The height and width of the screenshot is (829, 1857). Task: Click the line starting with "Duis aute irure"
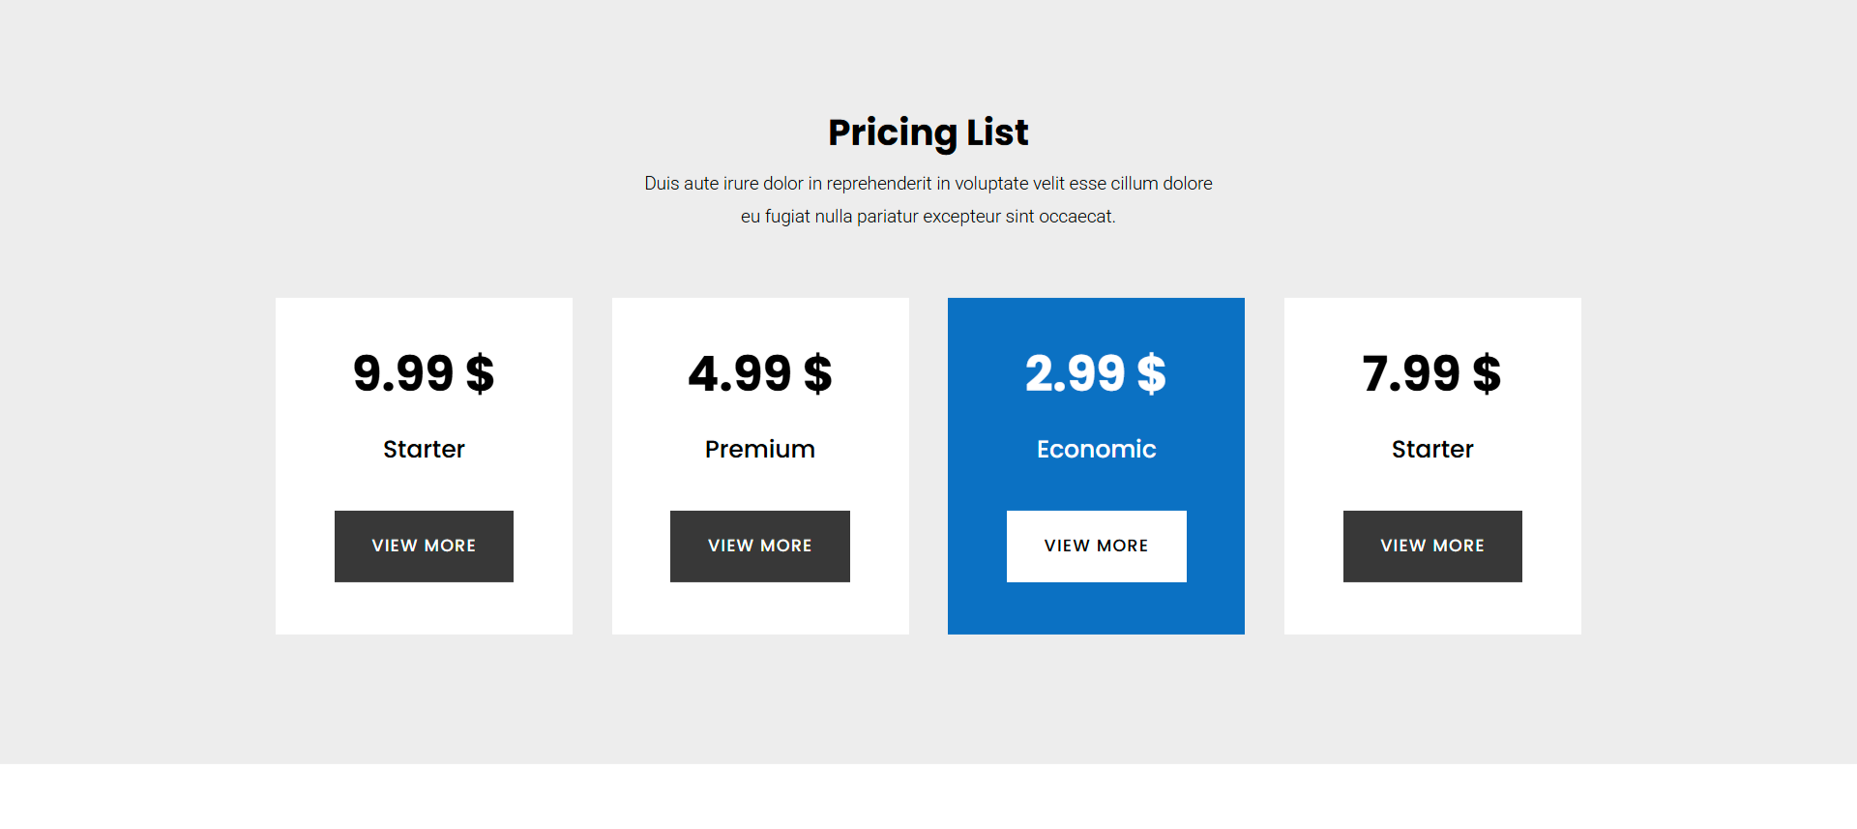point(928,184)
